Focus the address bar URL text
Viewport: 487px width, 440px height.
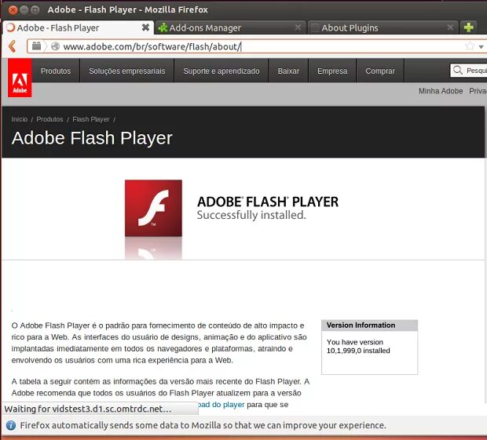152,46
